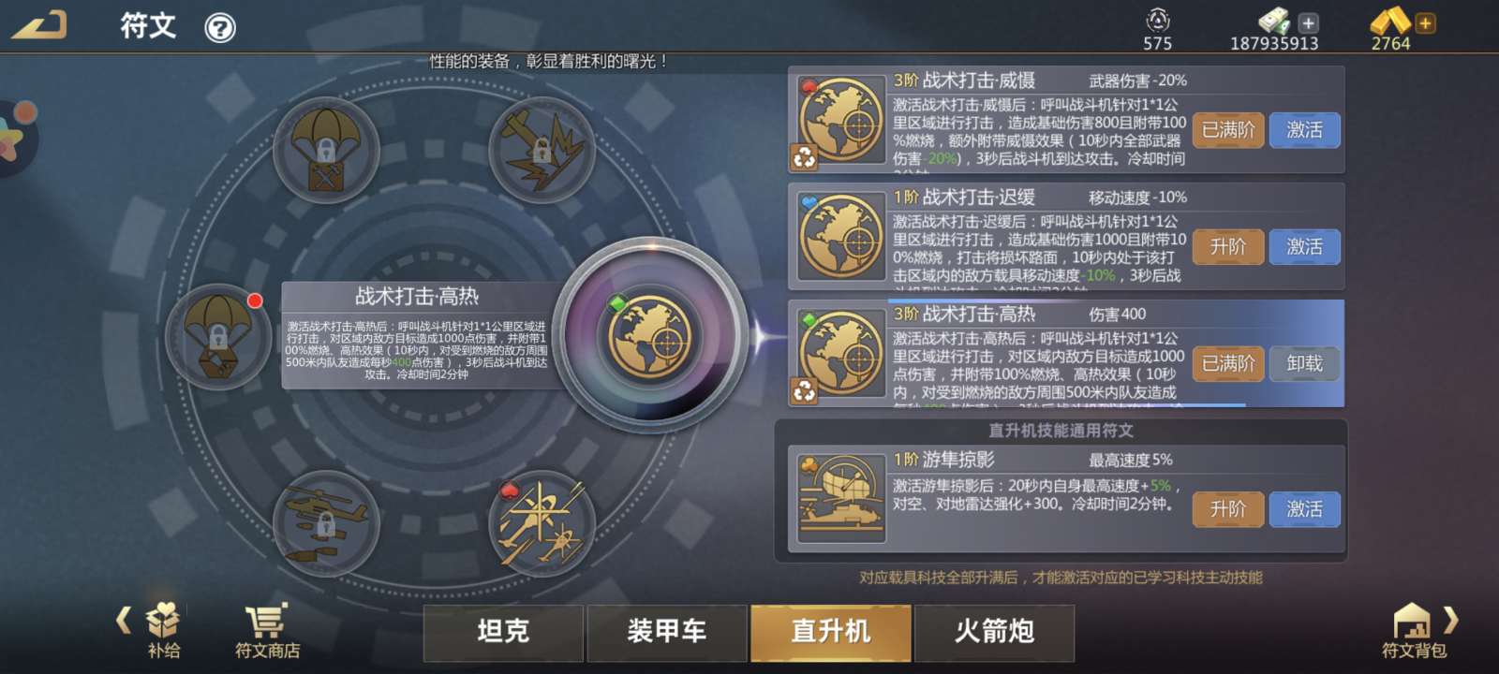Select the locked airstrike explosion rune slot
This screenshot has width=1499, height=674.
point(542,150)
